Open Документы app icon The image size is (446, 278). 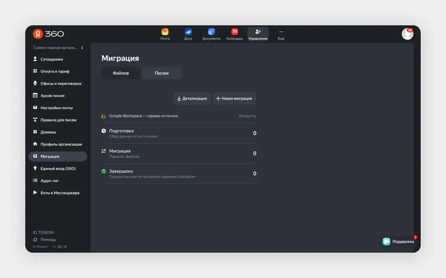211,34
